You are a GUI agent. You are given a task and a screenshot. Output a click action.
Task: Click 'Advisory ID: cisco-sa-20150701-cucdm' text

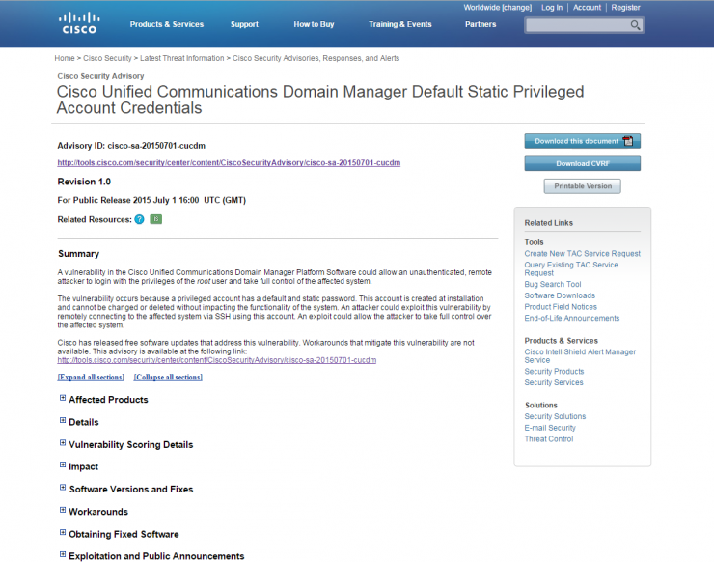(x=131, y=146)
